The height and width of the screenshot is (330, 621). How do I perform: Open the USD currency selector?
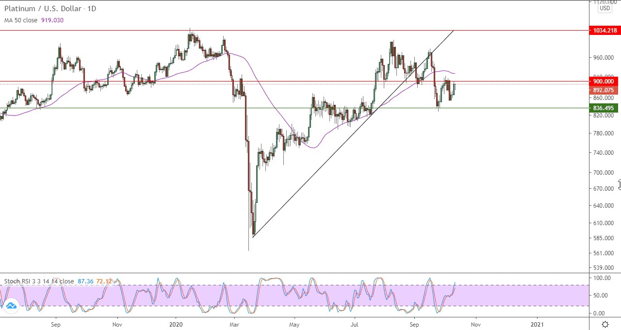coord(605,8)
